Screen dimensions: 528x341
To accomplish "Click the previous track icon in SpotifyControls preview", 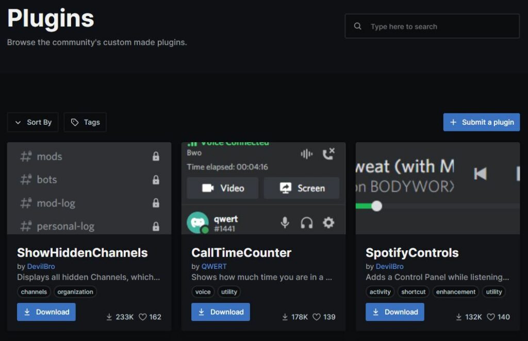I will tap(481, 174).
